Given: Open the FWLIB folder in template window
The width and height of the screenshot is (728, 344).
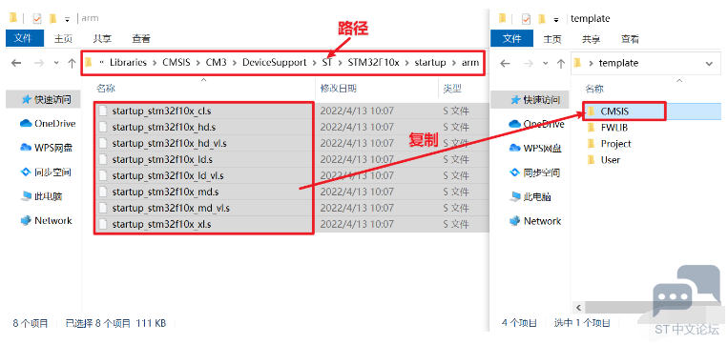Looking at the screenshot, I should [614, 128].
